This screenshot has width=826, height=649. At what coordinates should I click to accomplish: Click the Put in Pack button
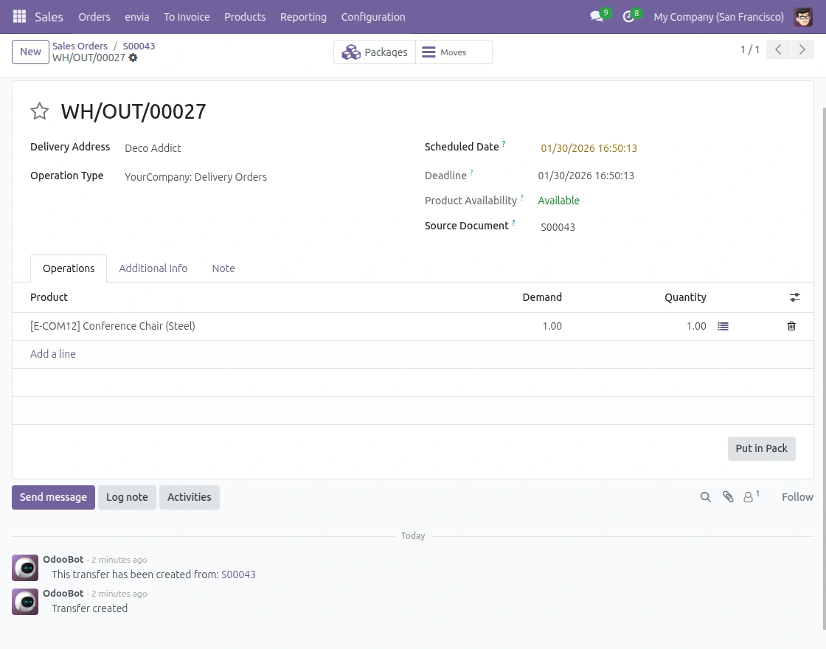coord(761,448)
